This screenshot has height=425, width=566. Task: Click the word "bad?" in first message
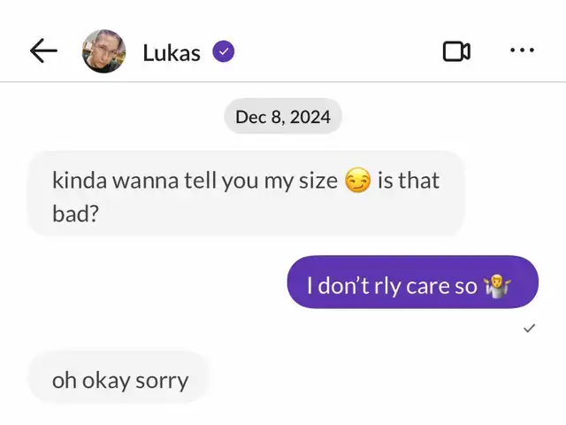coord(76,213)
